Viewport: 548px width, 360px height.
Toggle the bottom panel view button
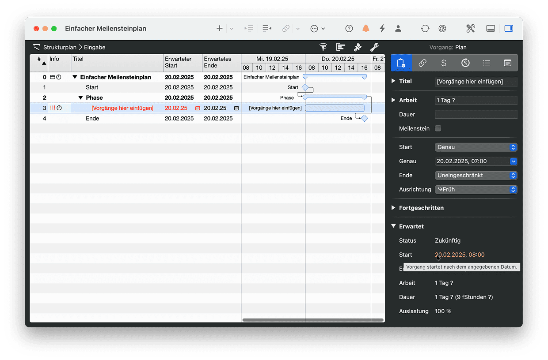[491, 29]
